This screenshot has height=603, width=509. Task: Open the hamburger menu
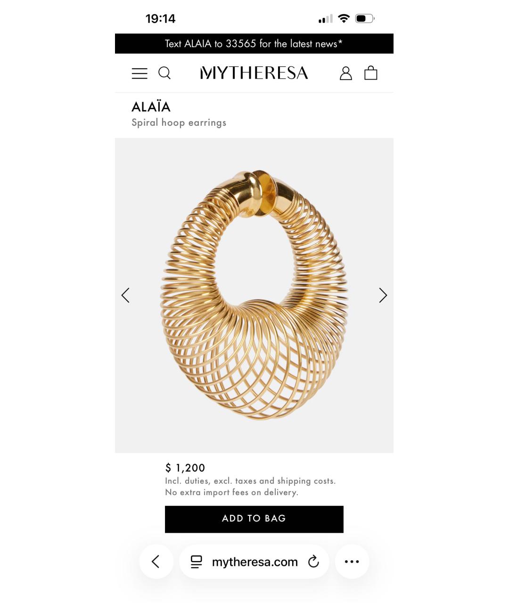(x=140, y=73)
